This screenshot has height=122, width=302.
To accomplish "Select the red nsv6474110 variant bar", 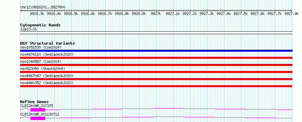I will [x=156, y=58].
